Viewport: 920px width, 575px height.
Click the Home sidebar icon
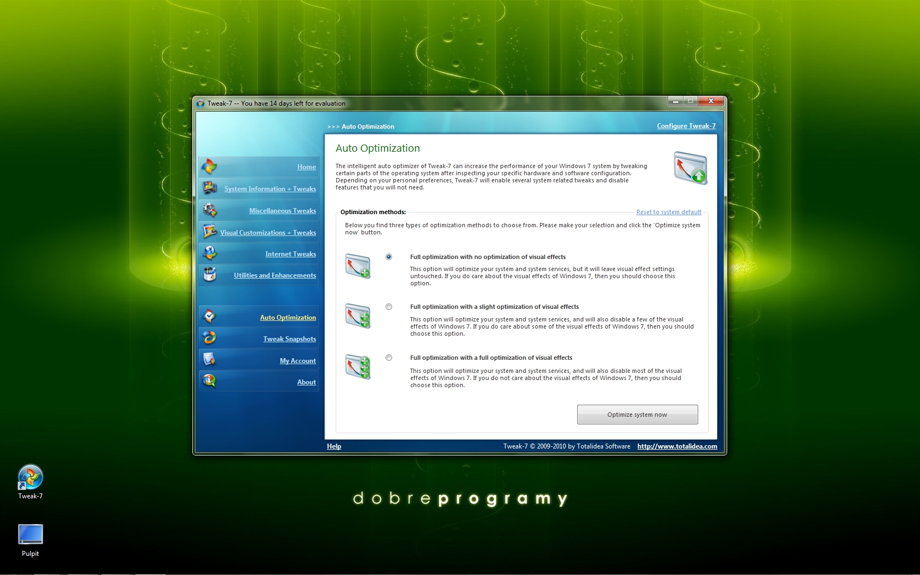[209, 166]
